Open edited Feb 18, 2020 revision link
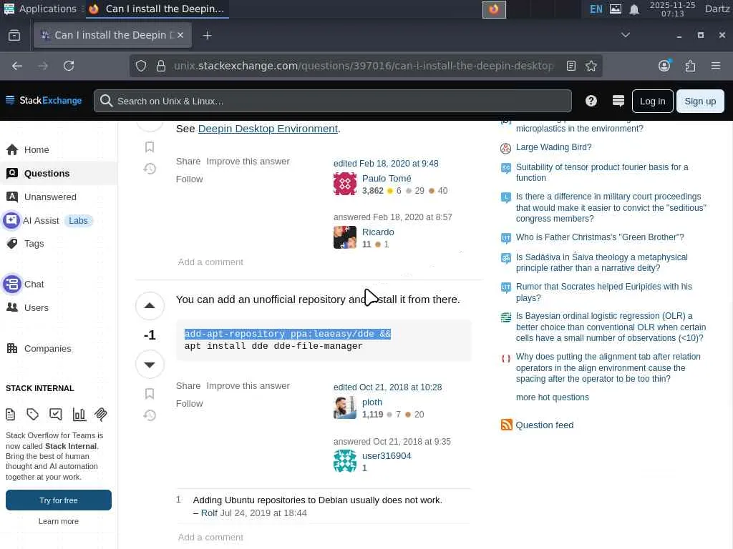 coord(386,164)
